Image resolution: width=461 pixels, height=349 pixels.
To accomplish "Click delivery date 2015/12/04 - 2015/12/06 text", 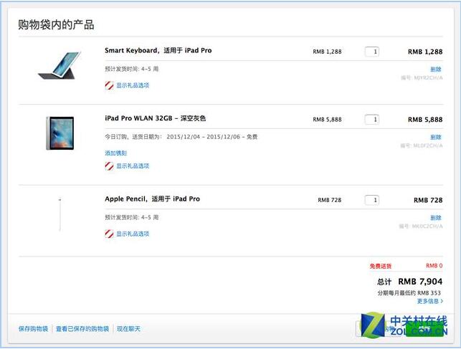I will point(204,137).
